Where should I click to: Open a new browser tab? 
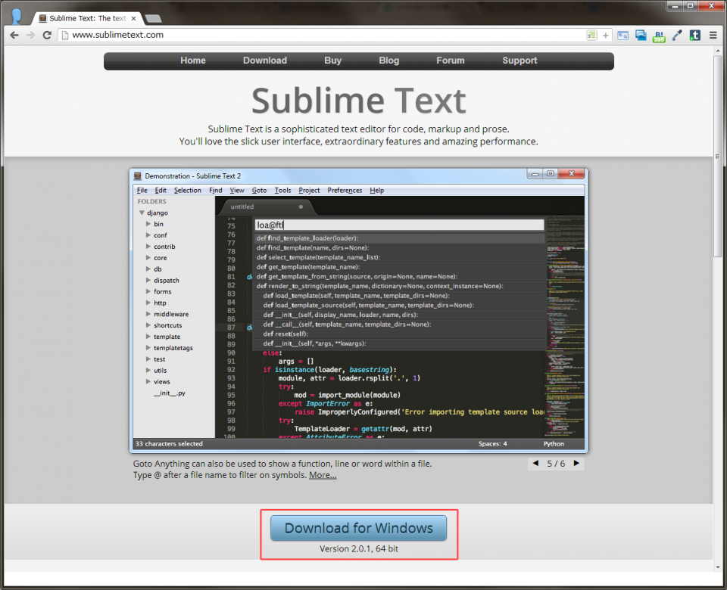(x=153, y=18)
